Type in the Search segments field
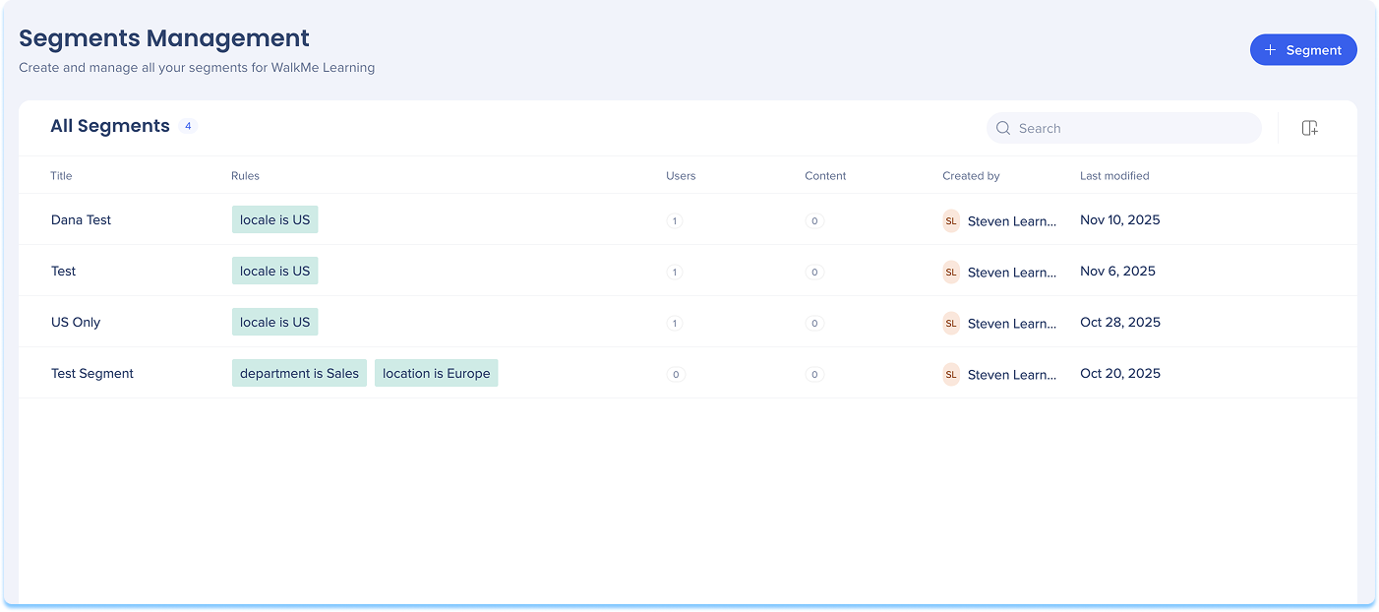1379x612 pixels. click(1131, 128)
